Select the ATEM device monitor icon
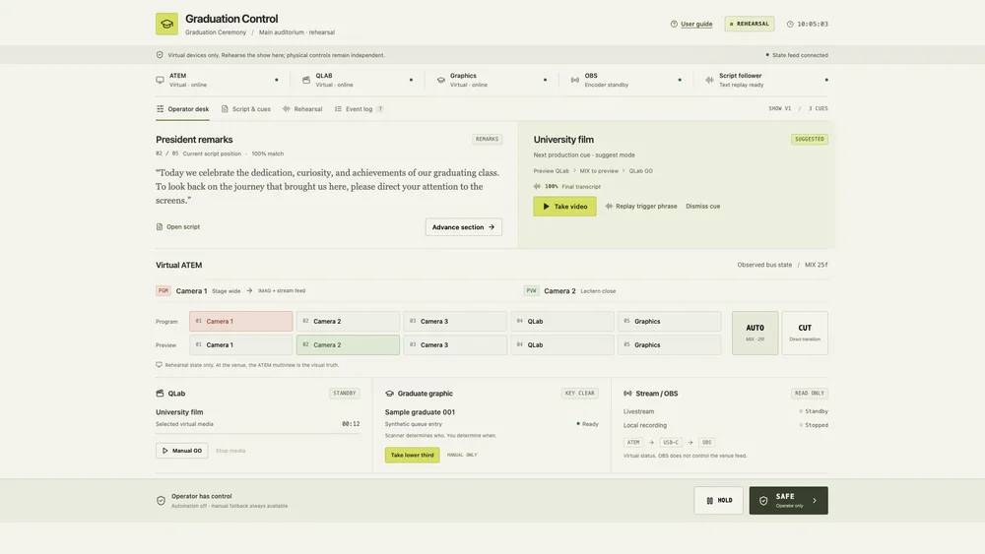The image size is (985, 554). point(160,80)
